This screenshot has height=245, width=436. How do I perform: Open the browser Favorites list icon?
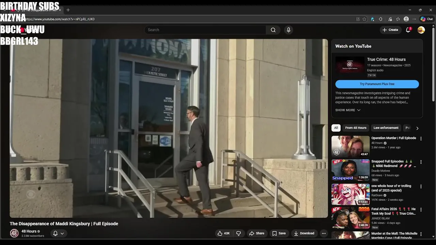coord(398,19)
